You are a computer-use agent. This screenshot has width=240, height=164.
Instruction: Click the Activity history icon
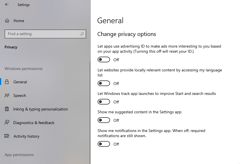[x=7, y=136]
